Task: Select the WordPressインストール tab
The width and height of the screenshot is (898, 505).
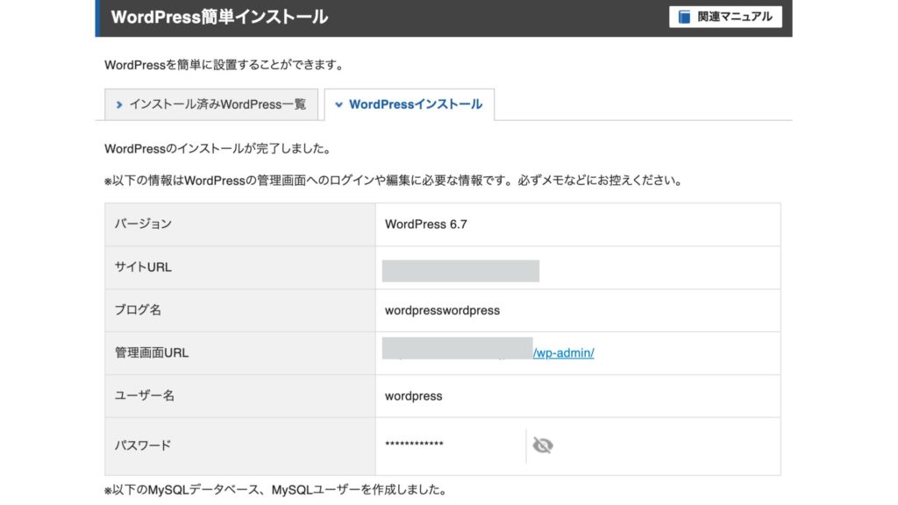Action: (x=409, y=104)
